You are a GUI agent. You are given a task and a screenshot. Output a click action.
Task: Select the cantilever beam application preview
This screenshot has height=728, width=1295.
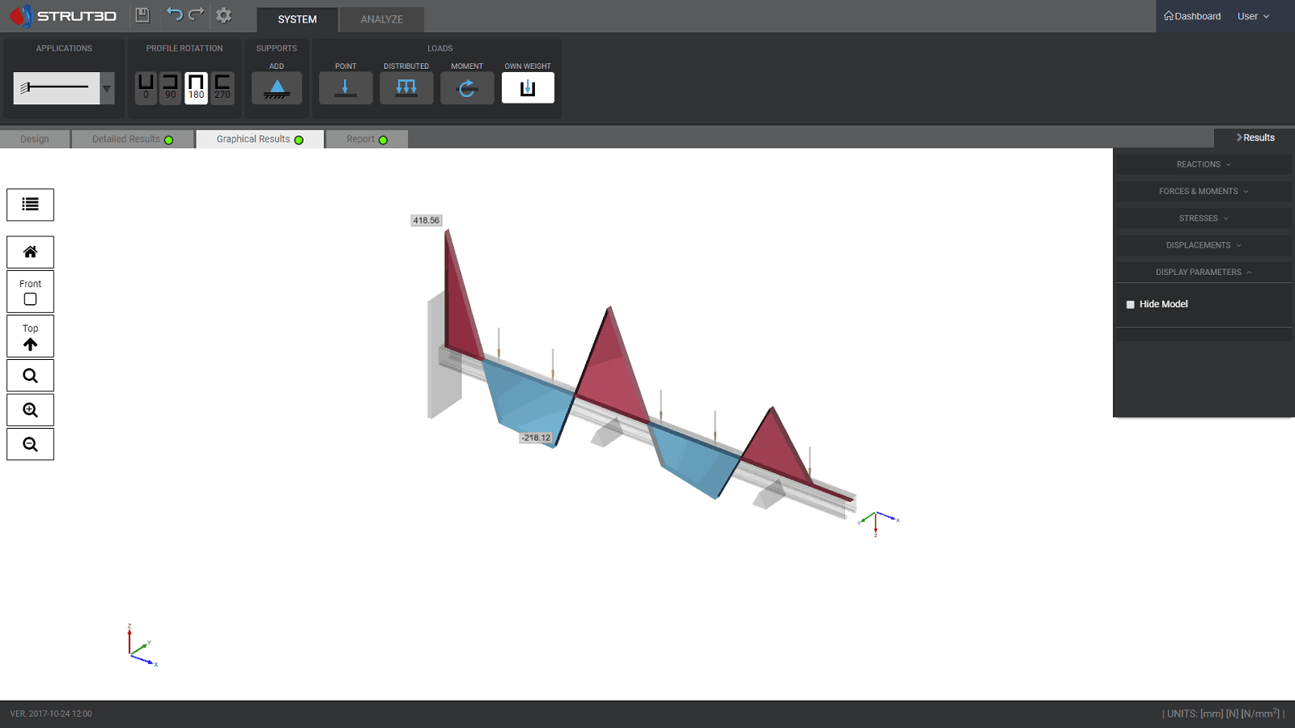point(57,88)
